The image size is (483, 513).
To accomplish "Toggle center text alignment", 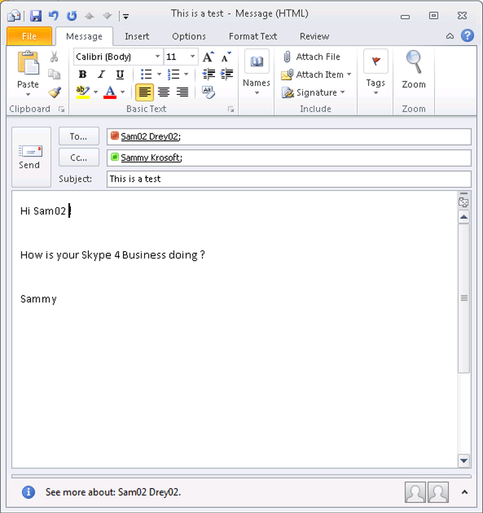I will [x=163, y=92].
